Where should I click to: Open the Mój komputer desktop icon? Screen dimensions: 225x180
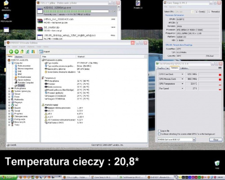(6, 18)
